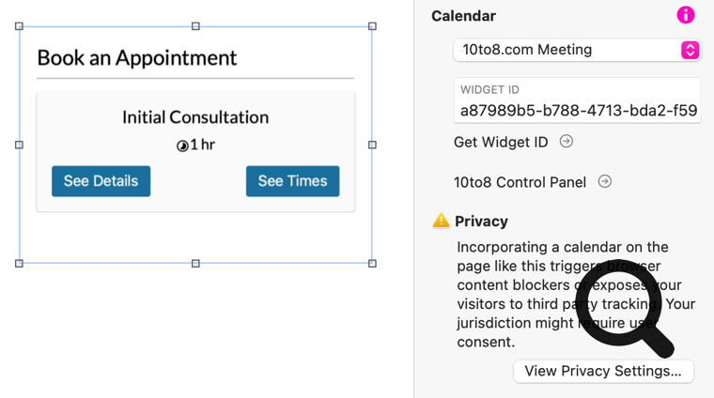Click the arrow icon next to Get Widget ID
The width and height of the screenshot is (714, 398).
(x=567, y=142)
